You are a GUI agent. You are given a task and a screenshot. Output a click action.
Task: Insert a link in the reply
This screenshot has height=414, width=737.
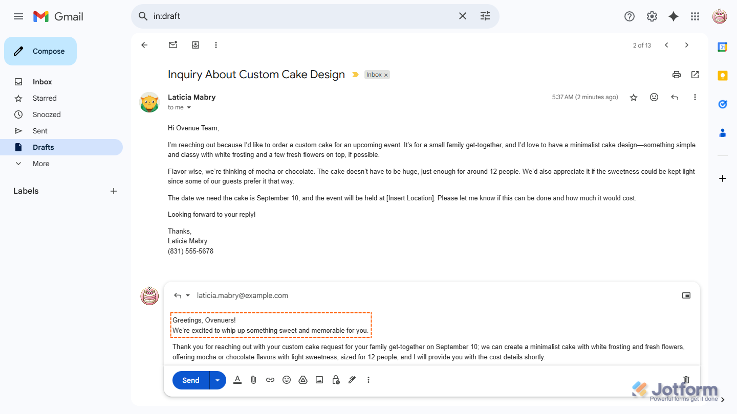tap(270, 380)
